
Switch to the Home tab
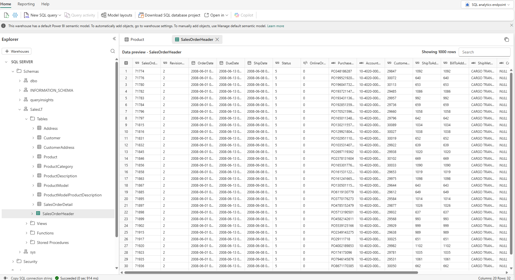(6, 4)
